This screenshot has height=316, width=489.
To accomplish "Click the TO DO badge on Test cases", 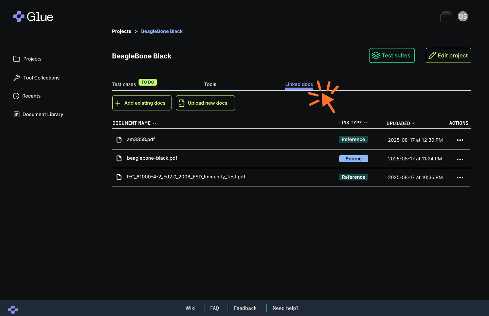I will point(148,82).
